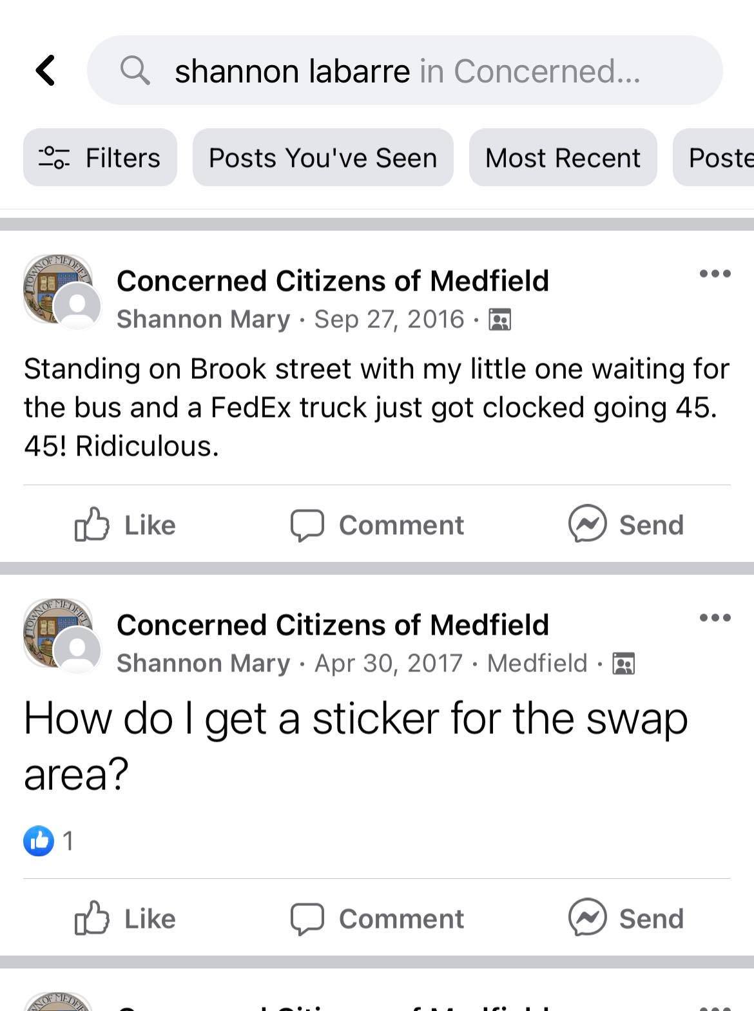Image resolution: width=754 pixels, height=1011 pixels.
Task: Tap the search field with shannon labarre
Action: pos(406,70)
